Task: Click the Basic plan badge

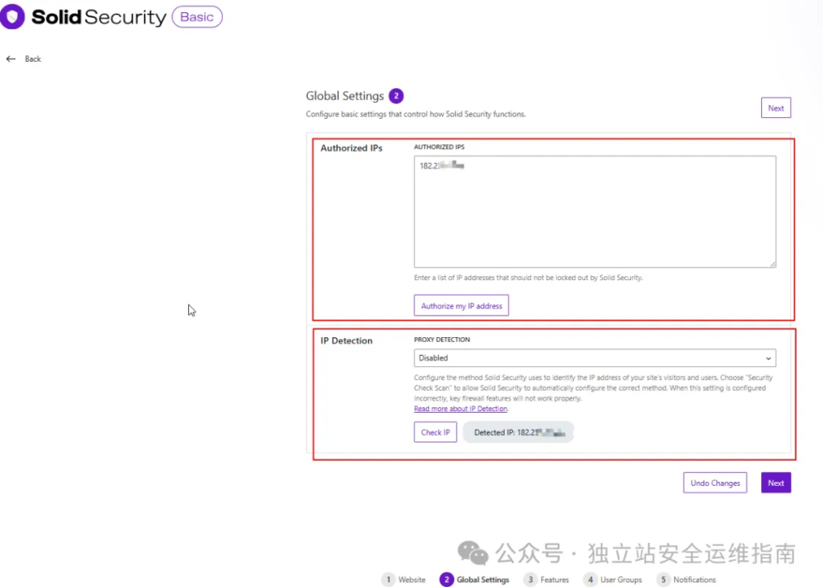Action: coord(197,17)
